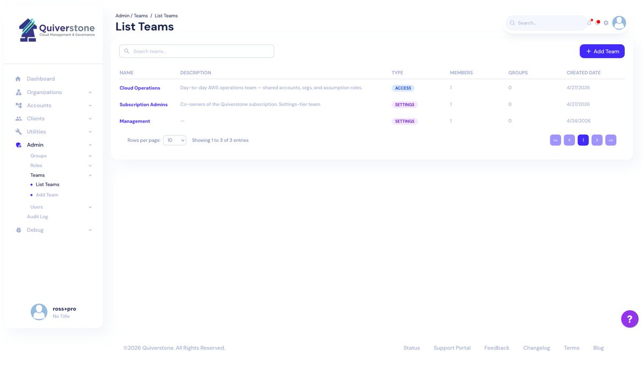Click the Add Team button

(602, 51)
